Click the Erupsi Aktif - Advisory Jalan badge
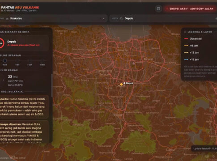Image resolution: width=217 pixels, height=161 pixels. click(x=191, y=9)
